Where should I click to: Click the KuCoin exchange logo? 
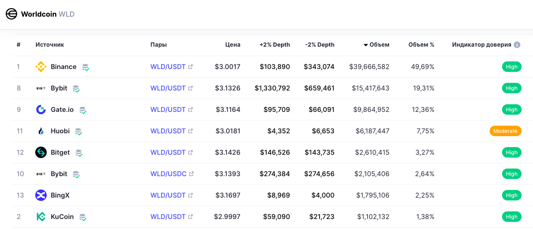[41, 217]
